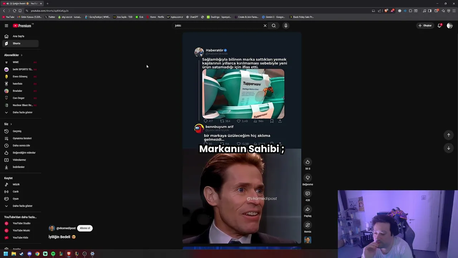458x258 pixels.
Task: Click the browser address bar URL
Action: tap(50, 11)
